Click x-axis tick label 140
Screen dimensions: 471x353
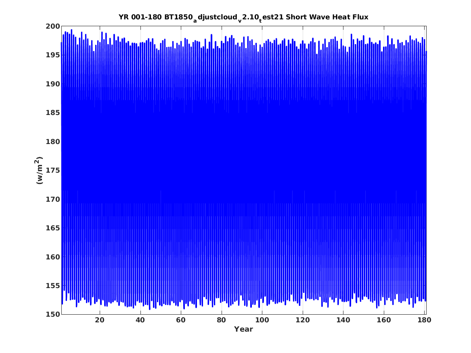click(343, 320)
